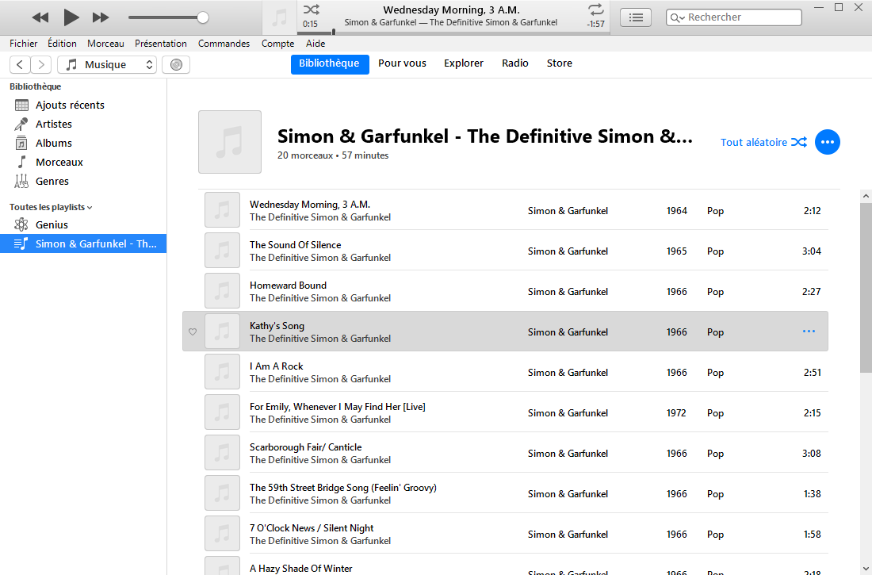Click artwork icon of Wednesday Morning, 3 A.M. row
Screen dimensions: 872x575
pos(223,210)
